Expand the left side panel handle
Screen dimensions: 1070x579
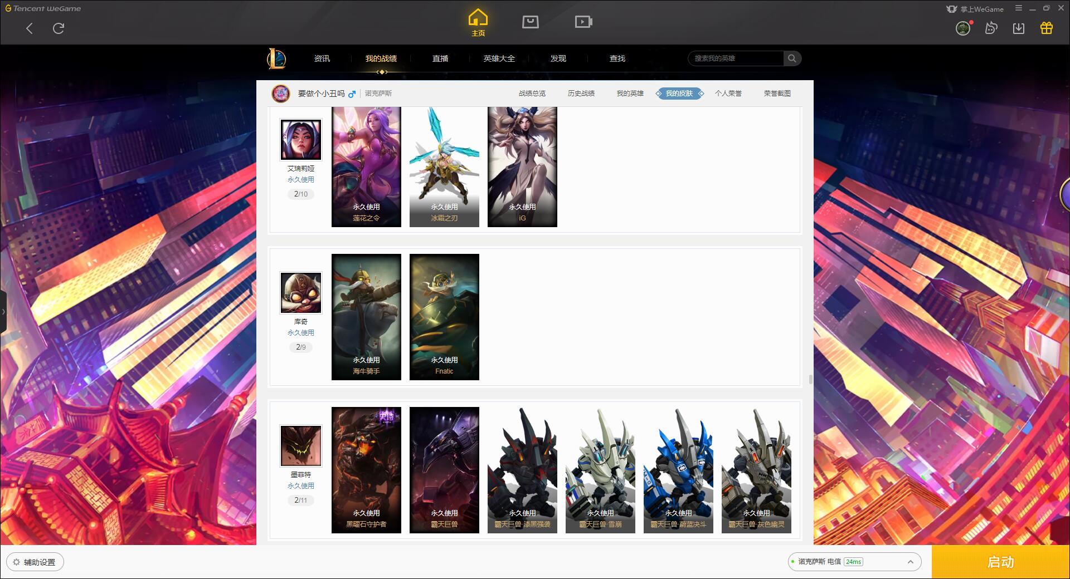click(x=3, y=312)
